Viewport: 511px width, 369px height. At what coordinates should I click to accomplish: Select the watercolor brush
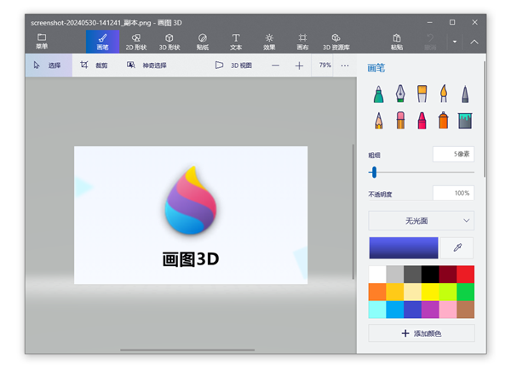(444, 94)
